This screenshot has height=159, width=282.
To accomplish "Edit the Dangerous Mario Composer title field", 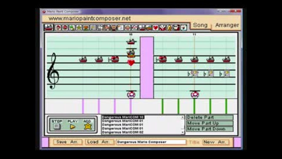I will tap(151, 142).
